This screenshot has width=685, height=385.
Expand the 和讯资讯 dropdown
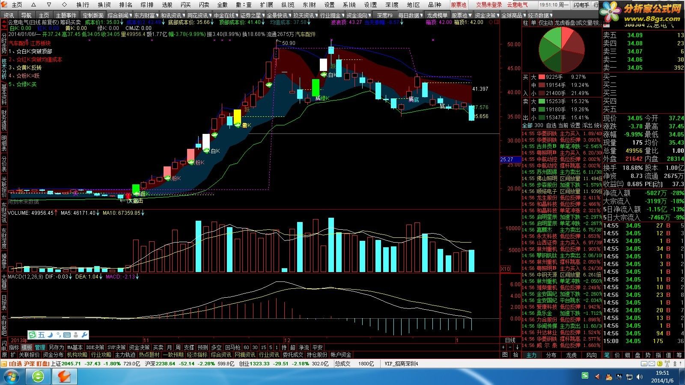coord(173,15)
